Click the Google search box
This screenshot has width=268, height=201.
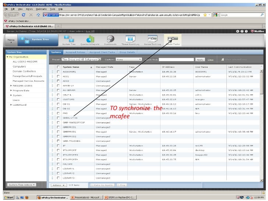tap(240, 15)
